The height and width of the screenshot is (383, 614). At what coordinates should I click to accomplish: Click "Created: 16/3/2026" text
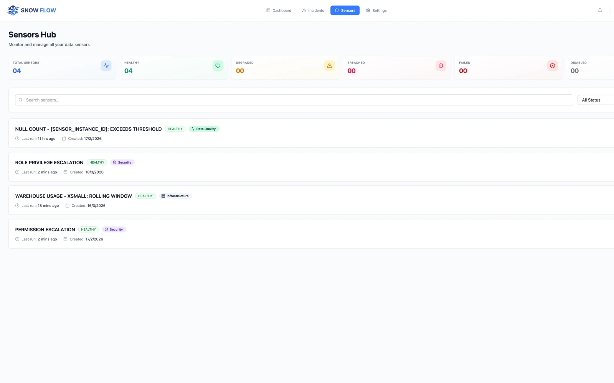[89, 206]
